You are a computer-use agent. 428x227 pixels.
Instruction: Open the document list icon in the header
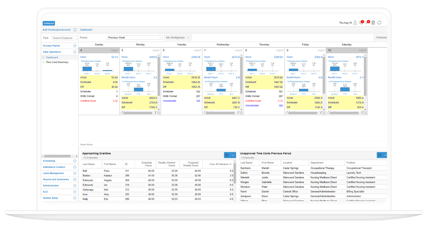(x=373, y=23)
